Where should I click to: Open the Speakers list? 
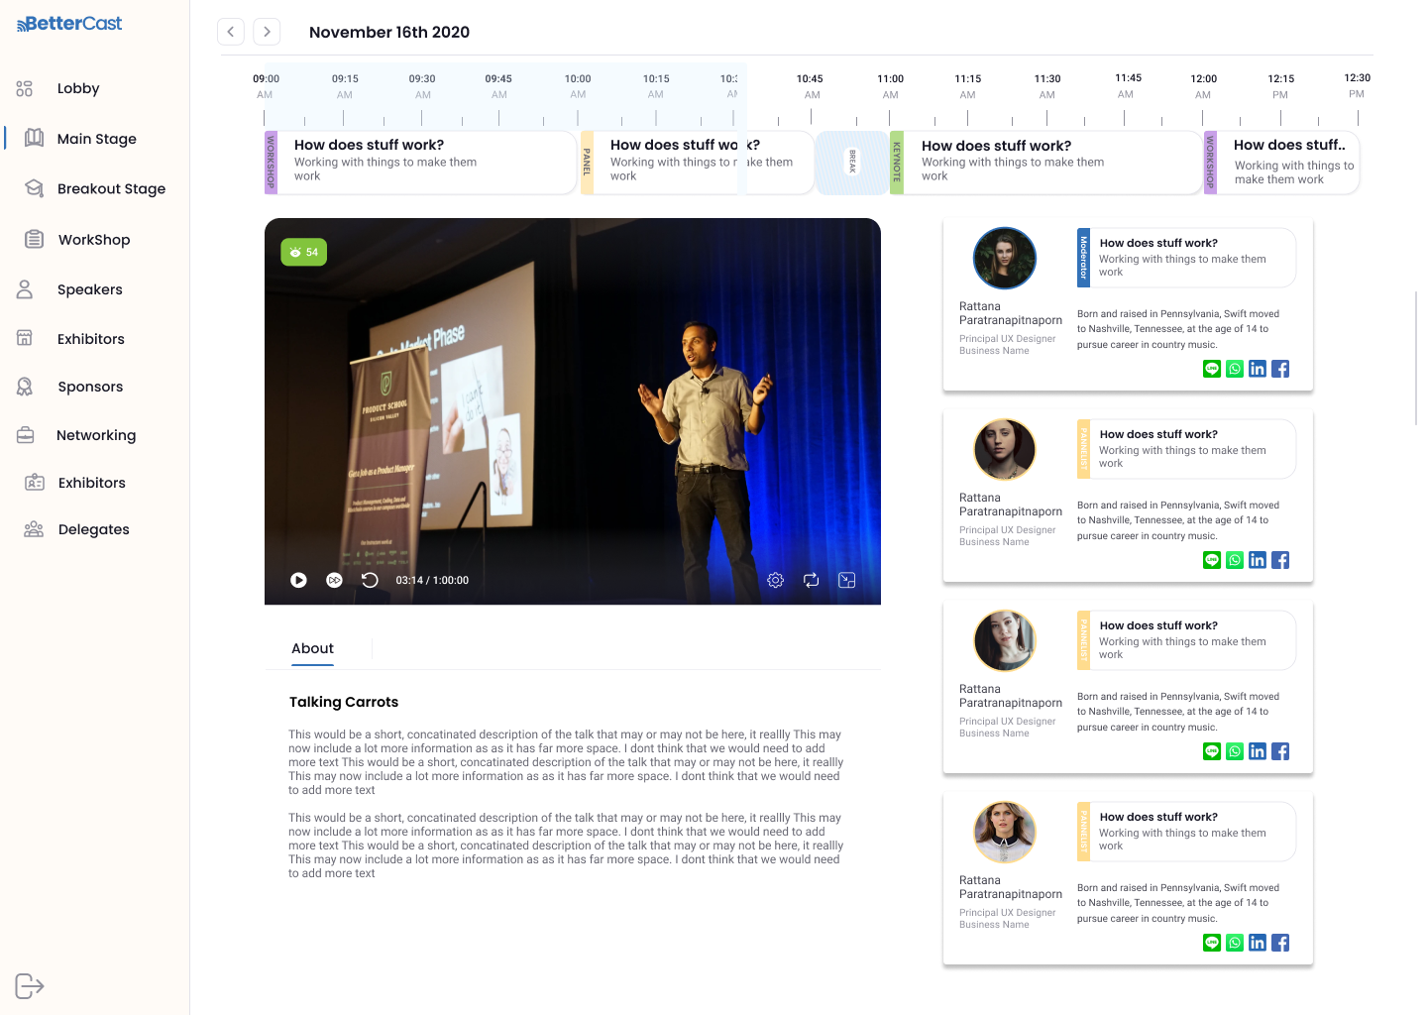click(x=90, y=289)
